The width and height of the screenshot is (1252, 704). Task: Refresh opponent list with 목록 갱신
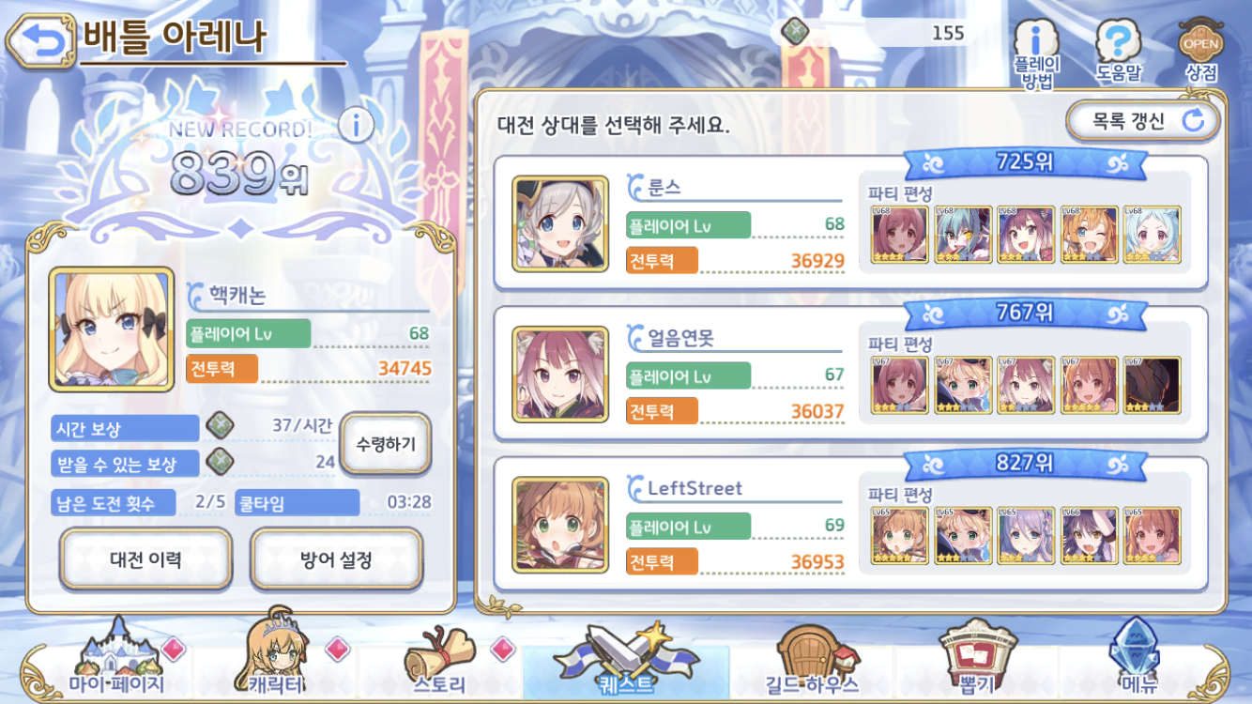(1143, 120)
